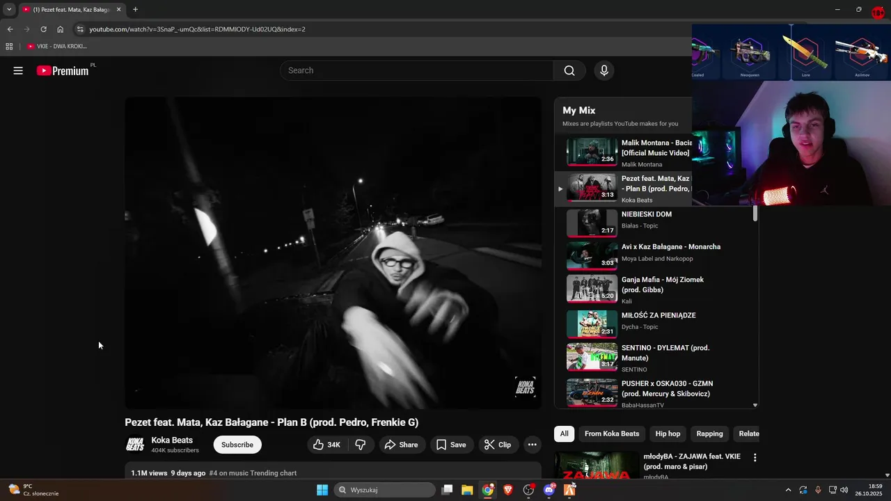Open the YouTube guide hamburger menu
Screen dimensions: 891x501
18,70
